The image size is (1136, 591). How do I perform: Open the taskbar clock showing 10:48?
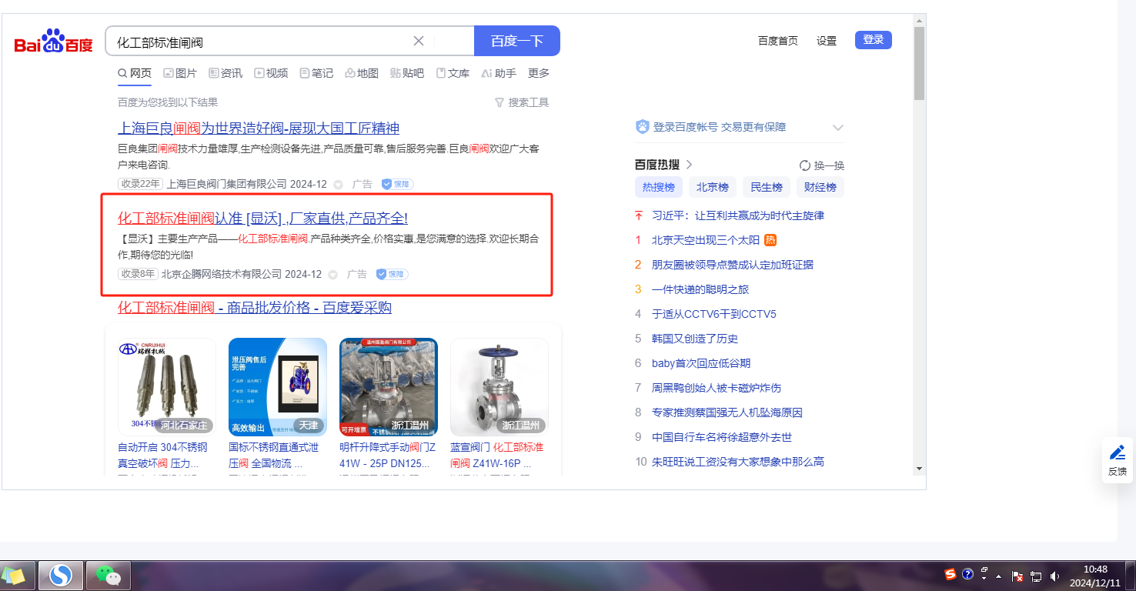pyautogui.click(x=1095, y=576)
